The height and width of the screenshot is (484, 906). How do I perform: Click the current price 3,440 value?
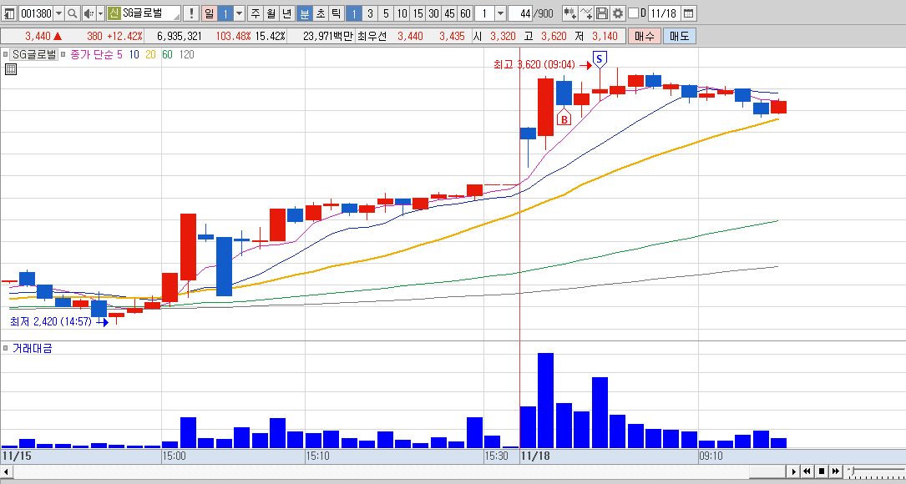click(38, 36)
